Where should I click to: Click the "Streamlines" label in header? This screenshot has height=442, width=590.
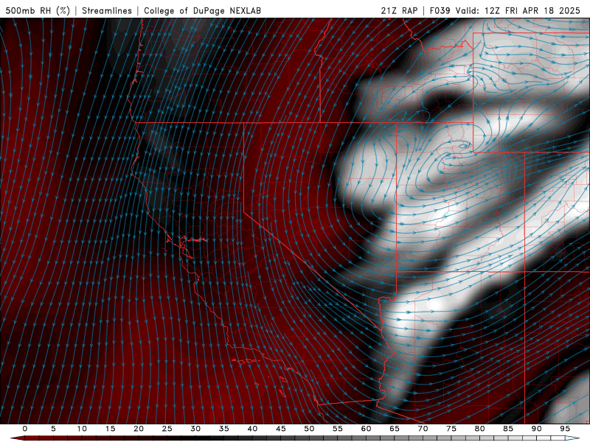[107, 10]
